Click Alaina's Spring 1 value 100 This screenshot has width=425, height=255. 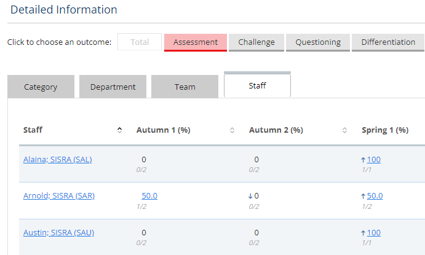[x=374, y=159]
